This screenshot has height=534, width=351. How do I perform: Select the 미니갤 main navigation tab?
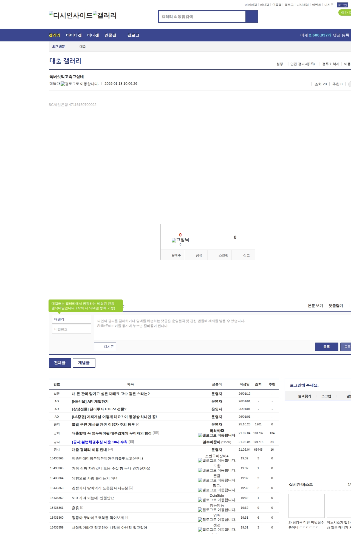(93, 35)
